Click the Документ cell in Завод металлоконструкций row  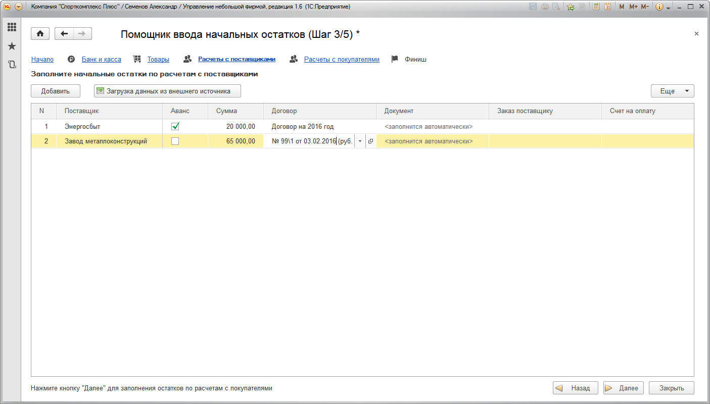pos(433,141)
